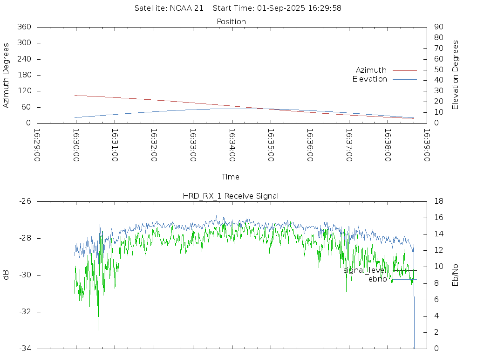Pick the -30 tick on the dB axis
This screenshot has height=358, width=477.
(25, 275)
